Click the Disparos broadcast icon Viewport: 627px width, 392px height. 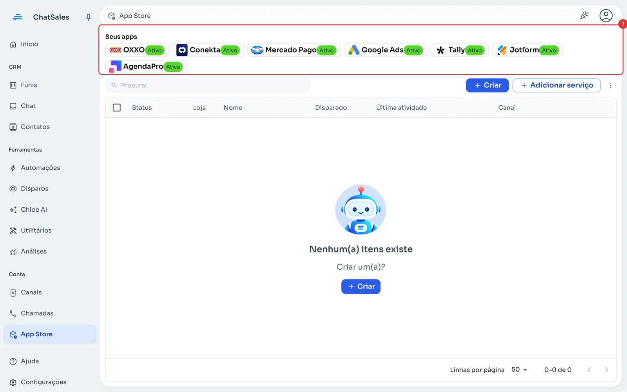(13, 189)
